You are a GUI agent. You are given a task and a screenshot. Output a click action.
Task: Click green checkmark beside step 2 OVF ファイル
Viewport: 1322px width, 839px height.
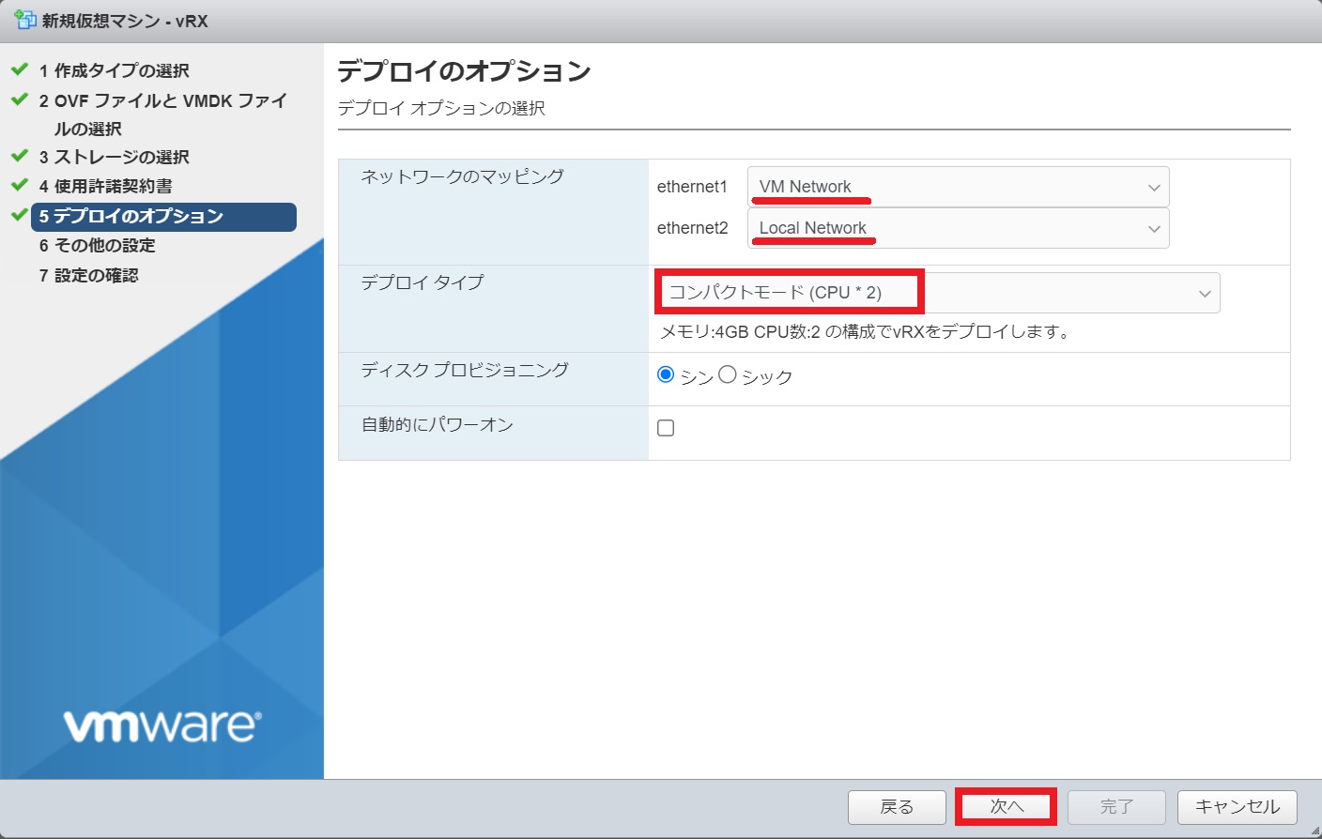(19, 99)
